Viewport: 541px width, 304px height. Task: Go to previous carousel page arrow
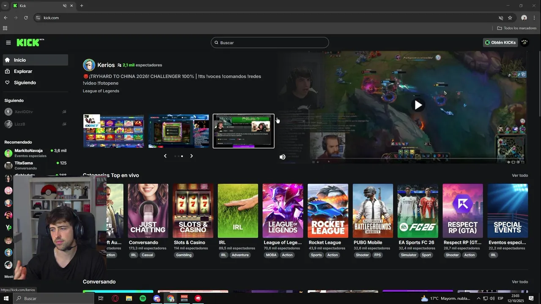[165, 156]
